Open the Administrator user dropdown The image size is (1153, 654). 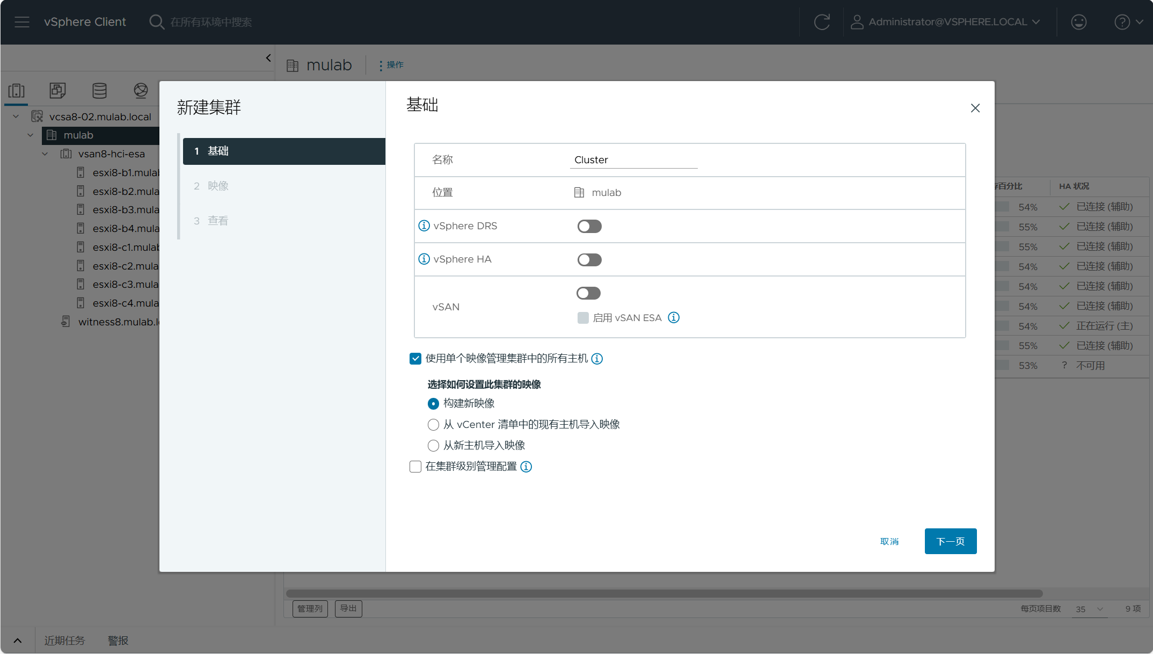click(x=946, y=22)
